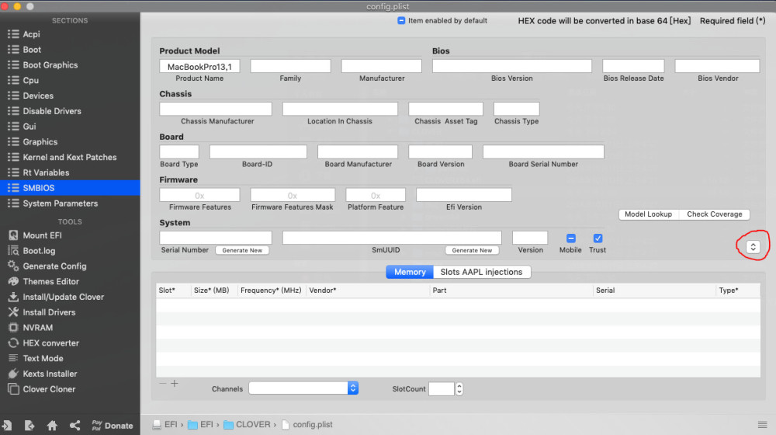The height and width of the screenshot is (435, 776).
Task: Toggle the 'Item enabled by default' checkbox
Action: pos(401,21)
